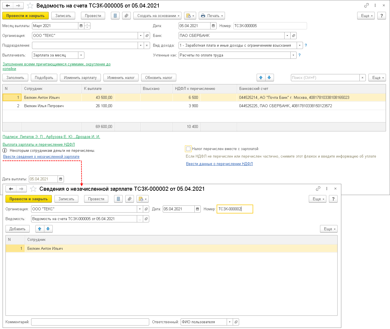Move row down in Ведомость table
Image resolution: width=390 pixels, height=329 pixels.
(269, 77)
